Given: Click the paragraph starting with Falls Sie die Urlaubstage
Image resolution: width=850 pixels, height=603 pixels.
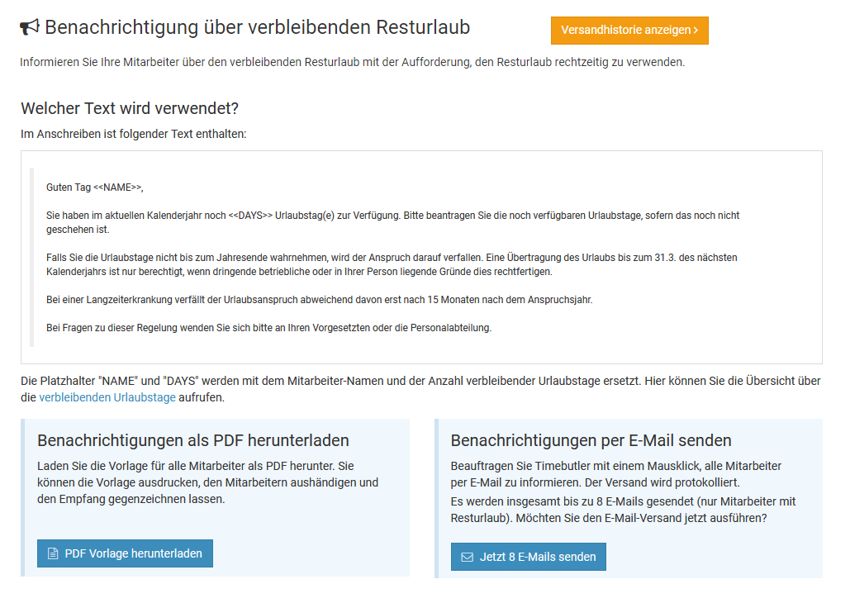Looking at the screenshot, I should click(x=392, y=264).
